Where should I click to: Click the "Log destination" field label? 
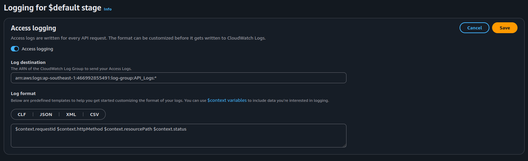pos(28,62)
